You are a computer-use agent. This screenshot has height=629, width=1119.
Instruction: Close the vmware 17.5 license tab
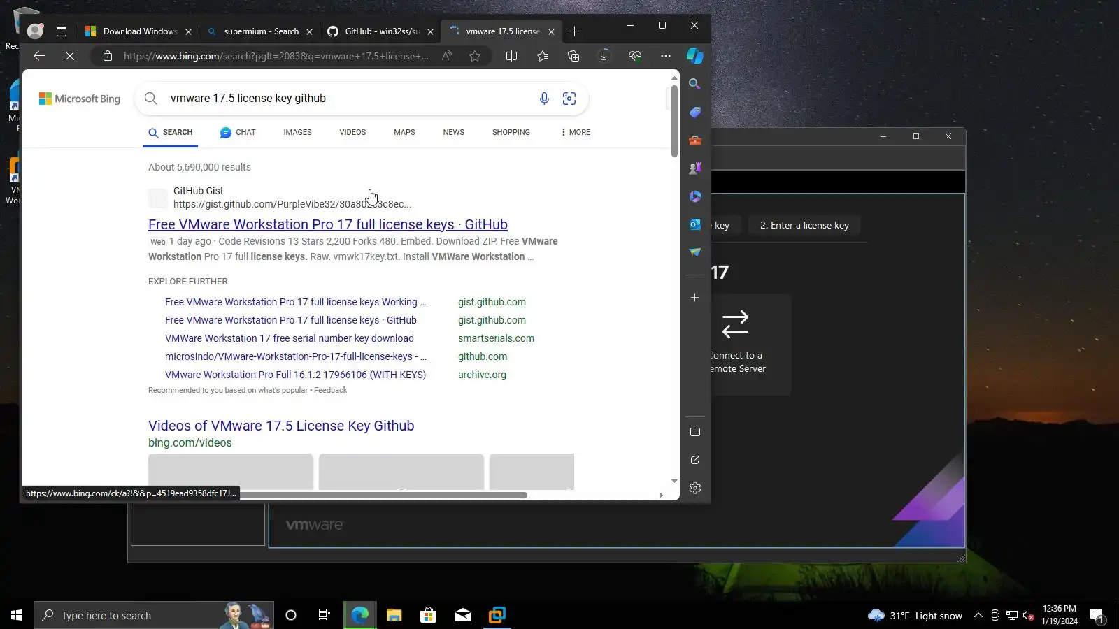(x=551, y=31)
